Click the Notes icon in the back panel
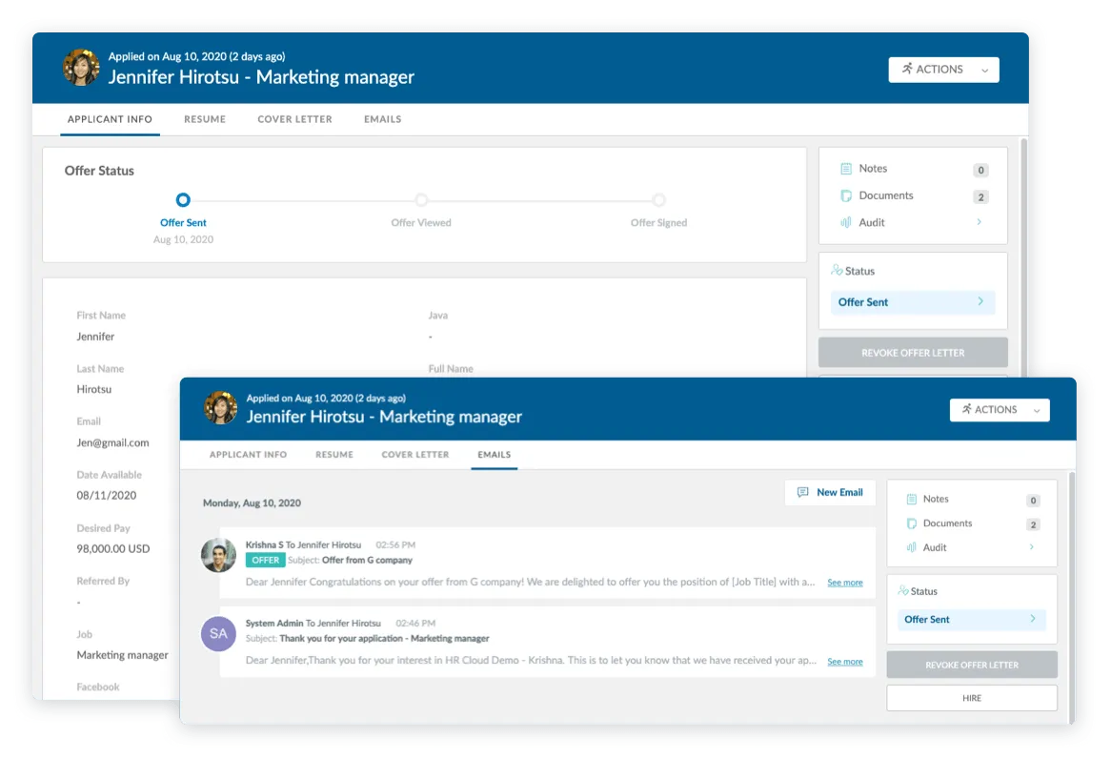The height and width of the screenshot is (759, 1111). pyautogui.click(x=846, y=169)
